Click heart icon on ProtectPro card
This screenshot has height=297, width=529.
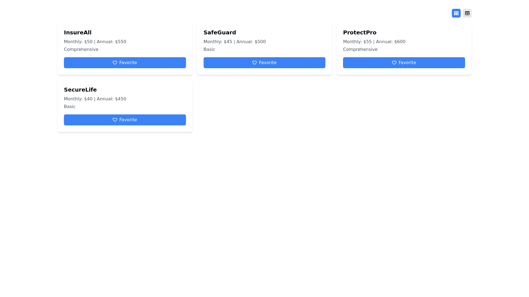(x=394, y=63)
